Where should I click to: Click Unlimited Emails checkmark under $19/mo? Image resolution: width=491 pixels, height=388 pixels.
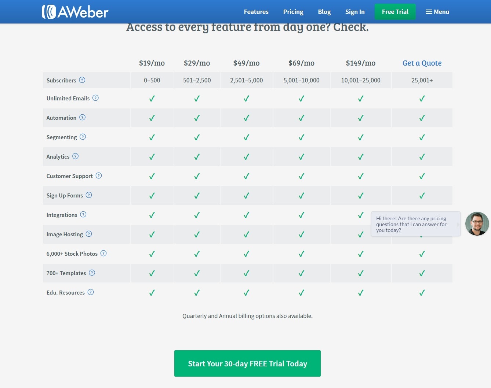click(x=152, y=99)
